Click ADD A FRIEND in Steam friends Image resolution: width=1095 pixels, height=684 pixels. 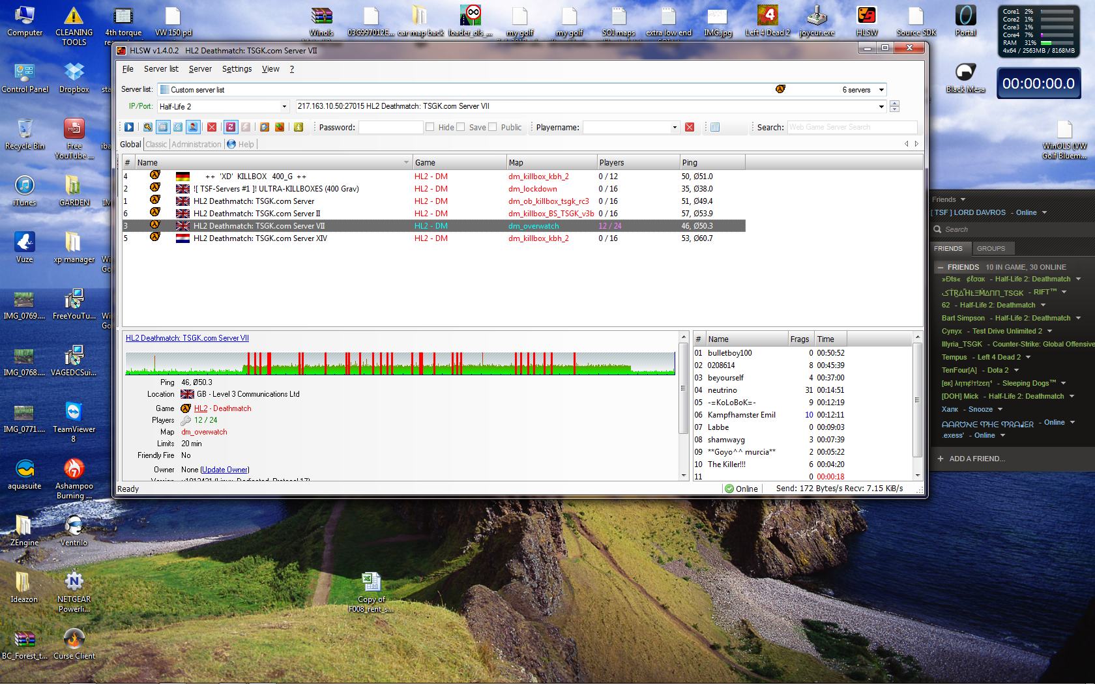[x=976, y=459]
